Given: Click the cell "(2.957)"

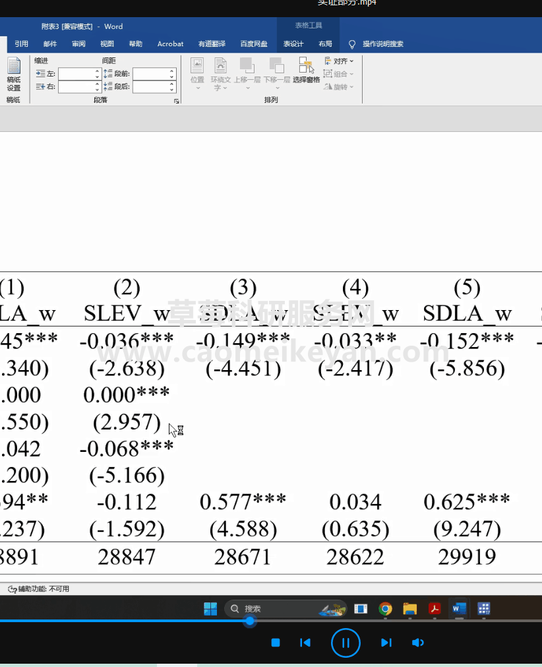Looking at the screenshot, I should tap(127, 422).
